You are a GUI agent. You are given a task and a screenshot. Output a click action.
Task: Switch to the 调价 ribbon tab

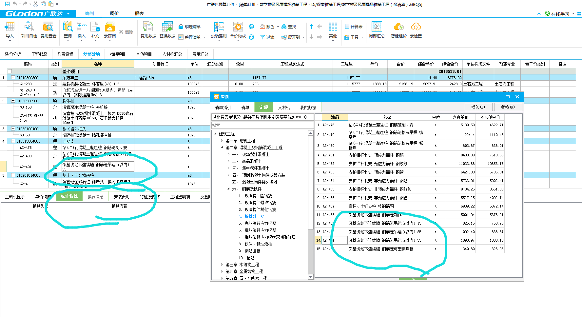tap(114, 13)
